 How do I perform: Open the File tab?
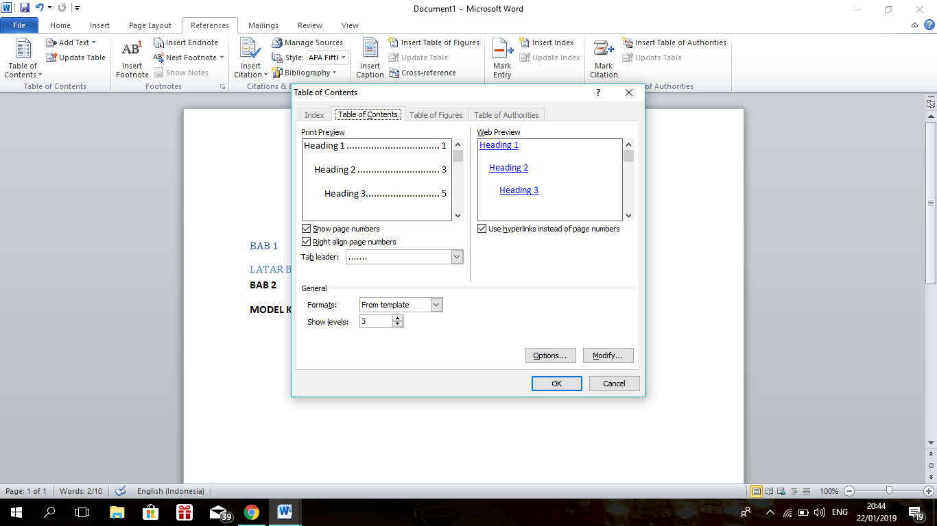(x=19, y=25)
